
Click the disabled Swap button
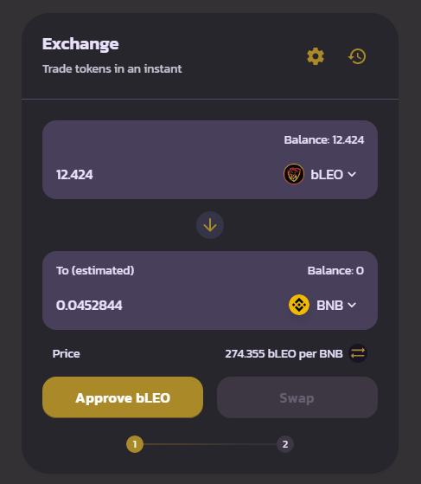point(297,397)
